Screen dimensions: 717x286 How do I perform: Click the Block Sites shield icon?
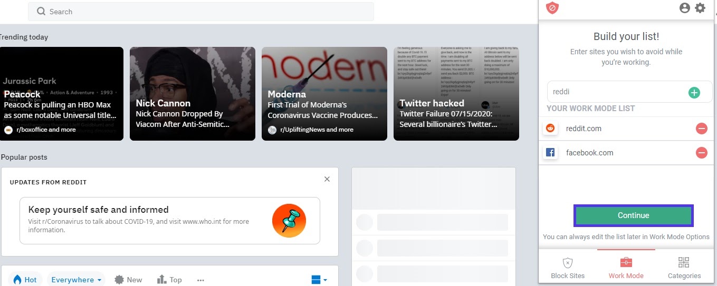pos(567,262)
